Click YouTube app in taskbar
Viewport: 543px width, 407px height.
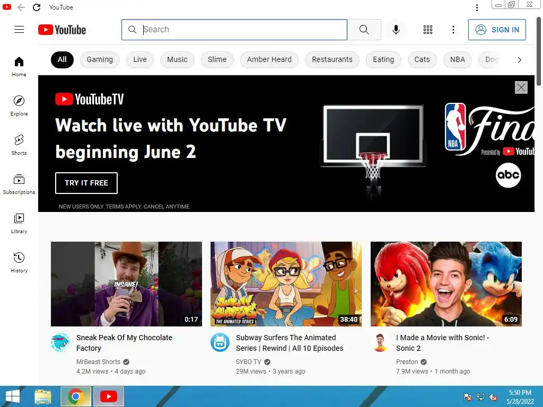click(x=108, y=396)
